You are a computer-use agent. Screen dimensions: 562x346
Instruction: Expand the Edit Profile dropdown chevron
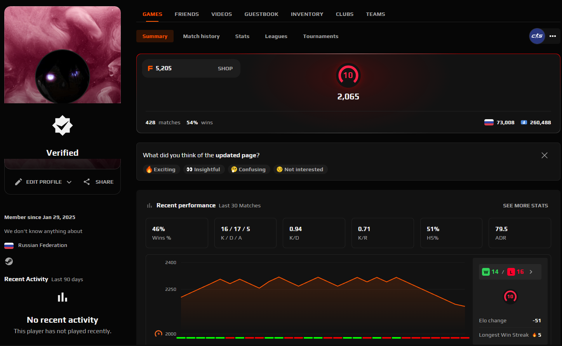(69, 182)
